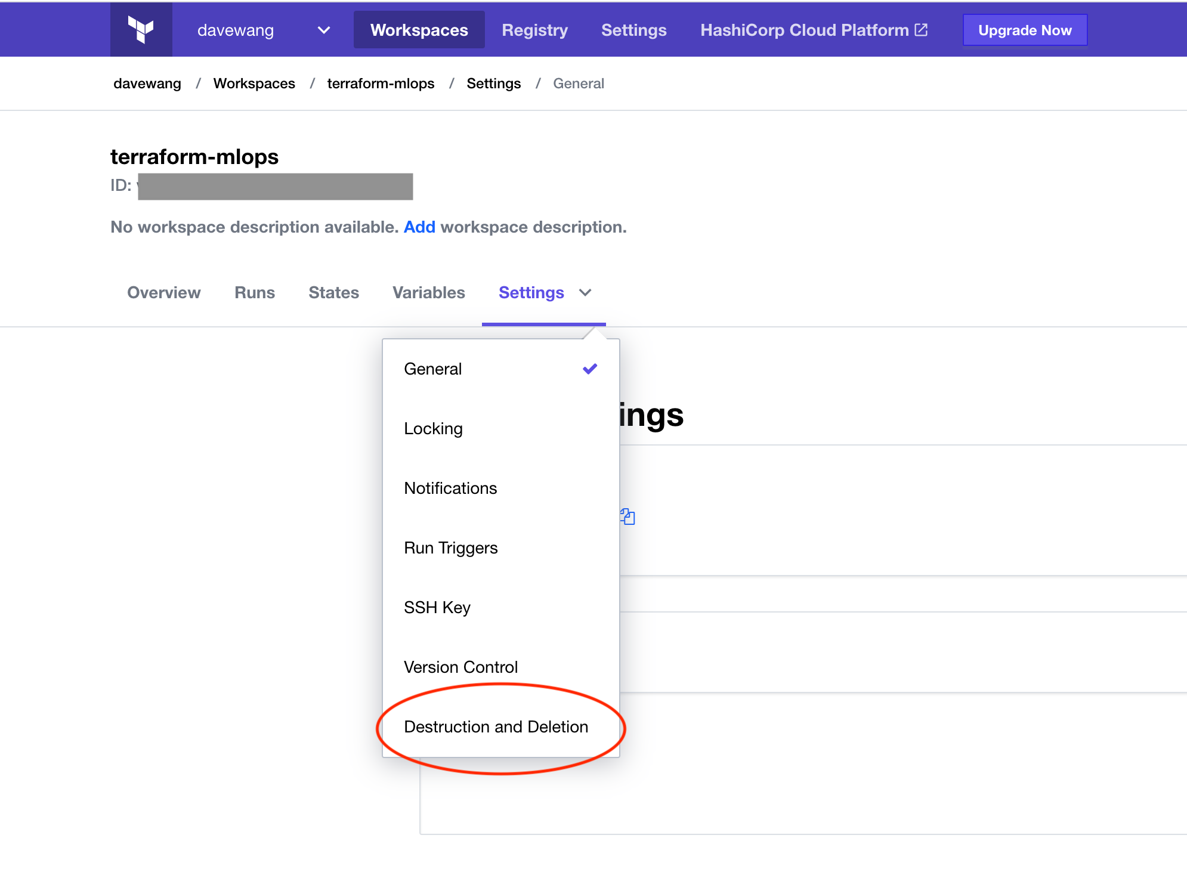The width and height of the screenshot is (1187, 872).
Task: Open the Workspaces nav item
Action: [x=419, y=30]
